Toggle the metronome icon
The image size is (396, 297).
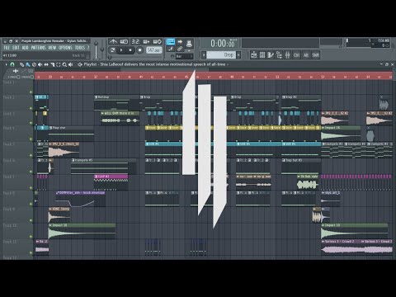pyautogui.click(x=113, y=42)
